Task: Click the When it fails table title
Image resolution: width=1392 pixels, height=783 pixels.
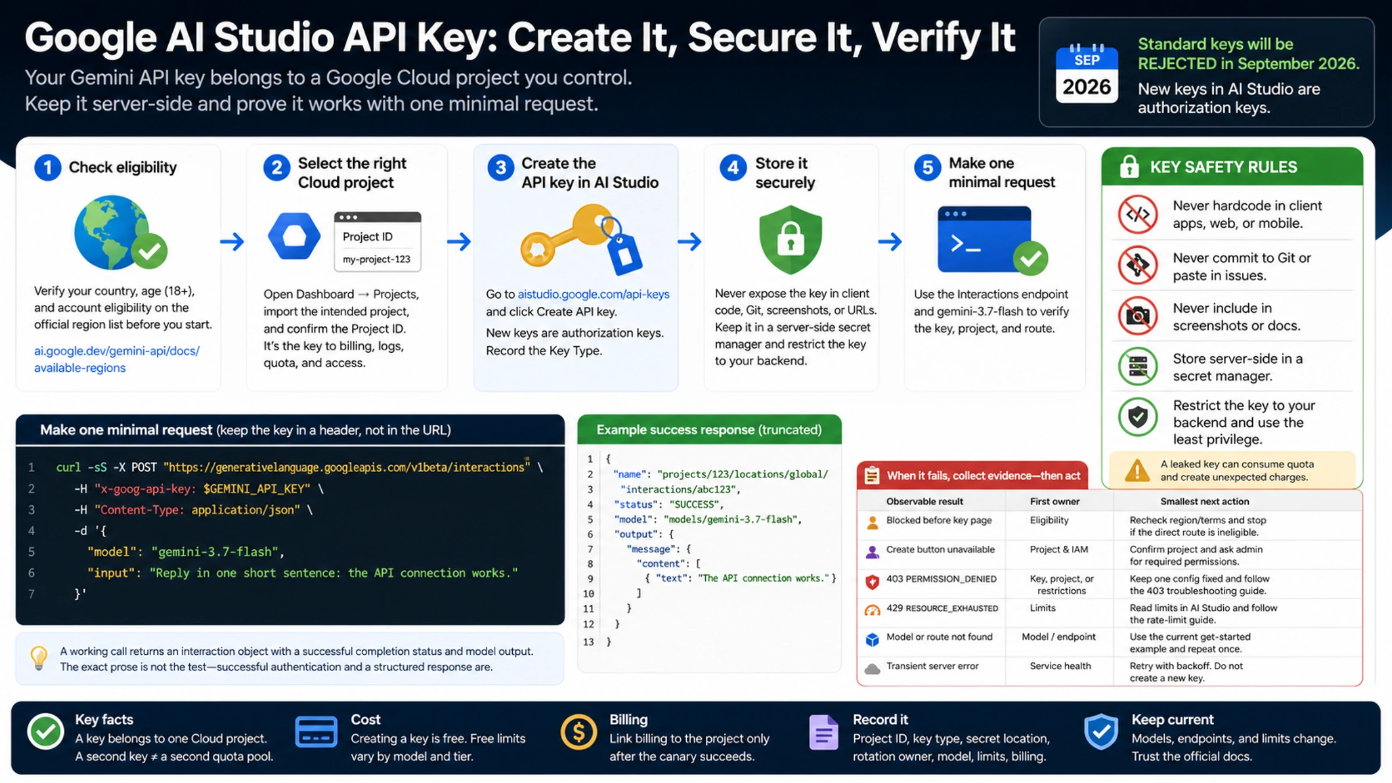Action: point(984,476)
